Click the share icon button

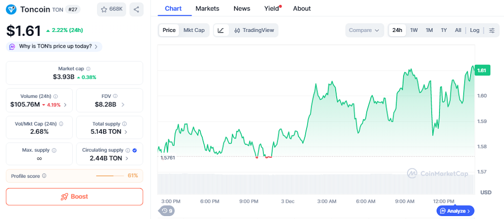(x=136, y=9)
